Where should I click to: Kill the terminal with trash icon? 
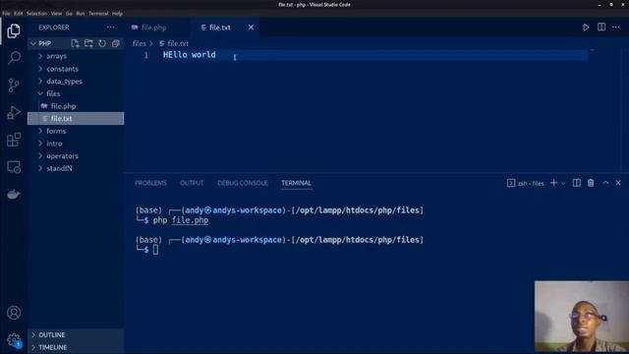(591, 183)
